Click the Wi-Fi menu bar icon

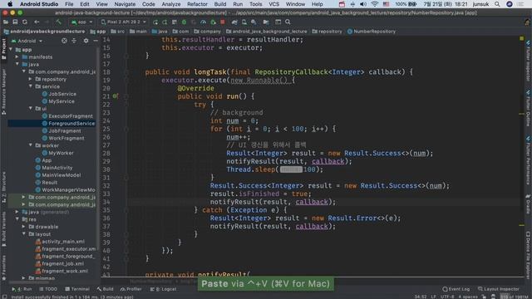click(x=375, y=4)
